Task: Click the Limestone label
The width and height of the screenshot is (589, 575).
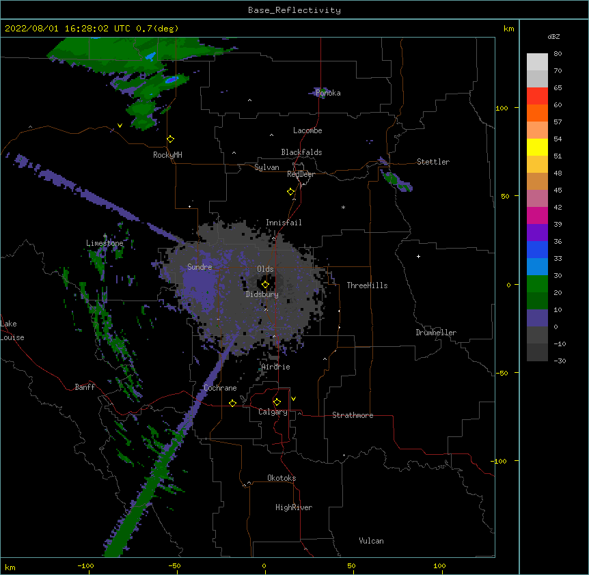Action: pos(105,243)
